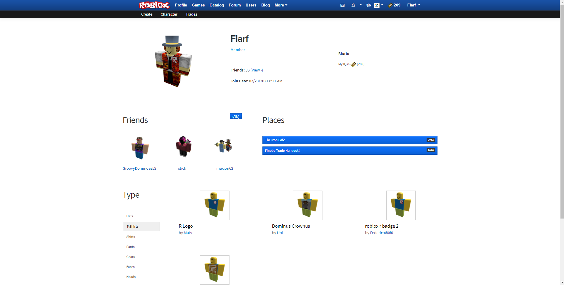Select the Hats category filter

tap(129, 216)
